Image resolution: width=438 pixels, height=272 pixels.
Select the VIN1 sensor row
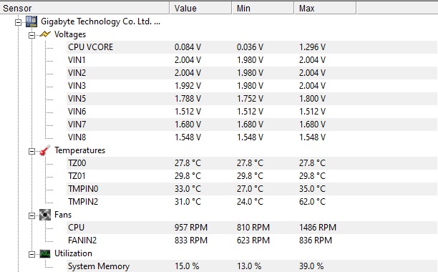pos(252,60)
